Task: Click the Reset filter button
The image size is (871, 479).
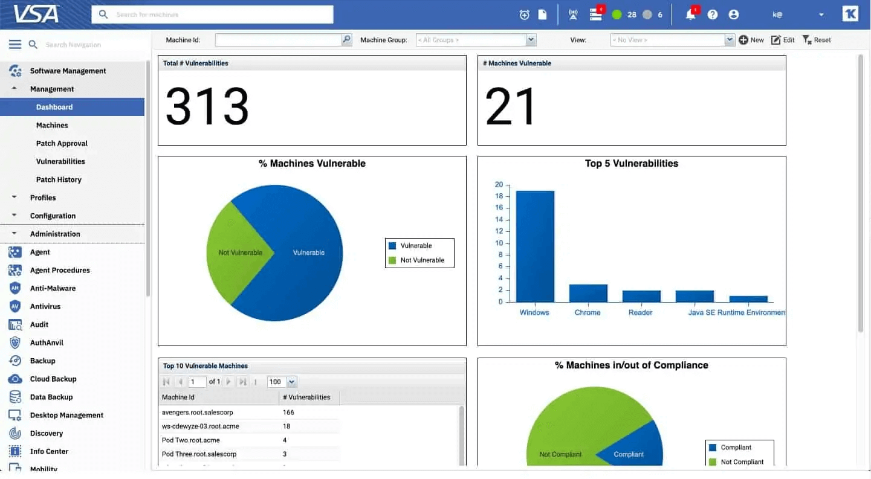Action: click(x=817, y=40)
